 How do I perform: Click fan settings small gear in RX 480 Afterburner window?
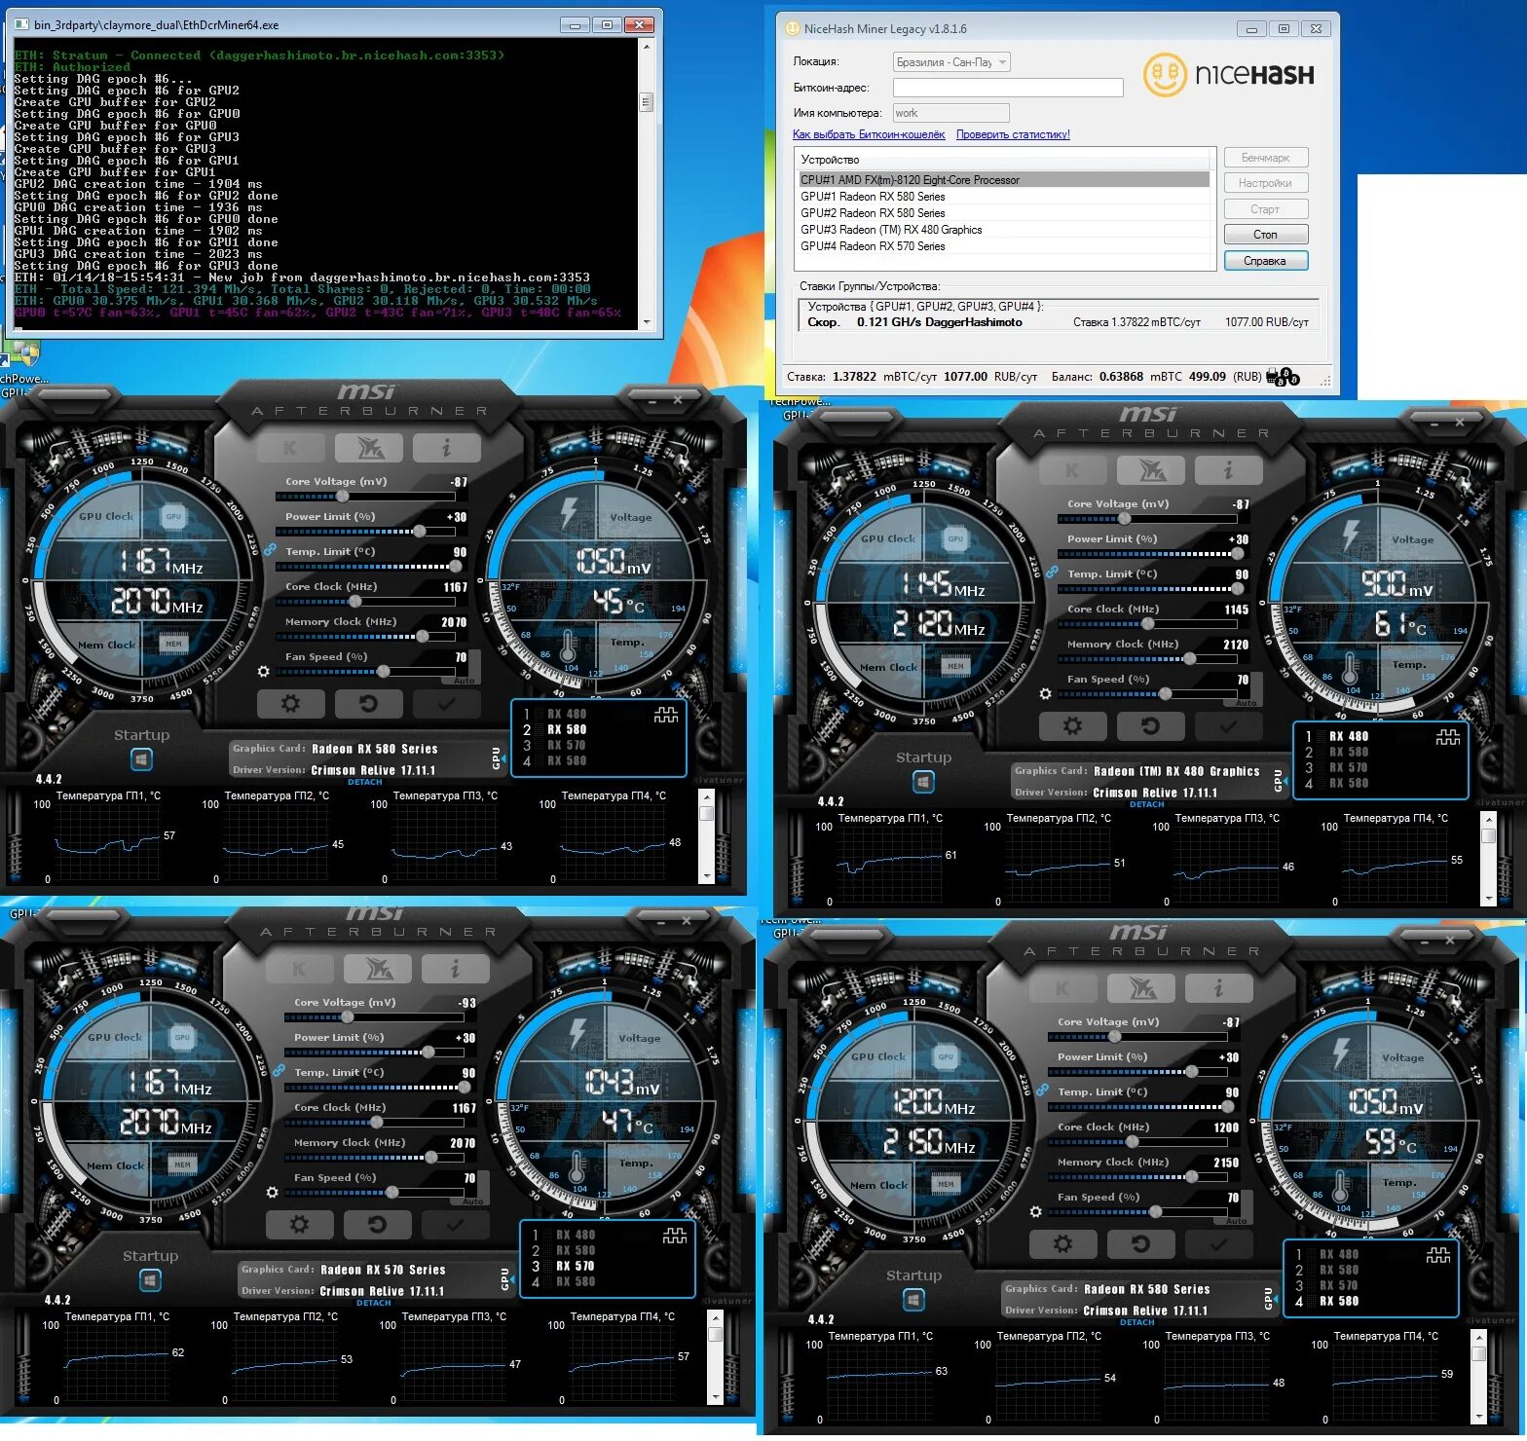pos(1045,694)
